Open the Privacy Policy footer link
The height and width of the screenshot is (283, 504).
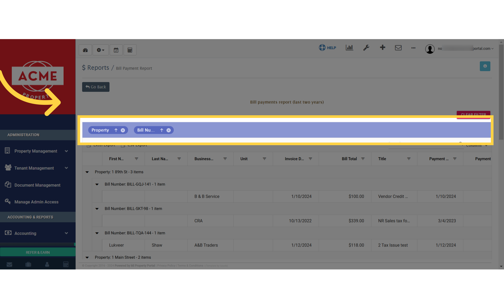tap(166, 266)
